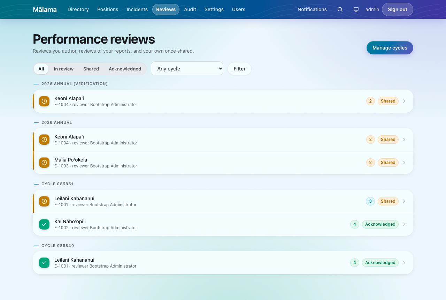Open the Positions menu item

pos(108,9)
